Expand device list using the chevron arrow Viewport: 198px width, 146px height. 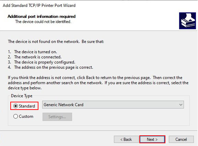(181, 105)
